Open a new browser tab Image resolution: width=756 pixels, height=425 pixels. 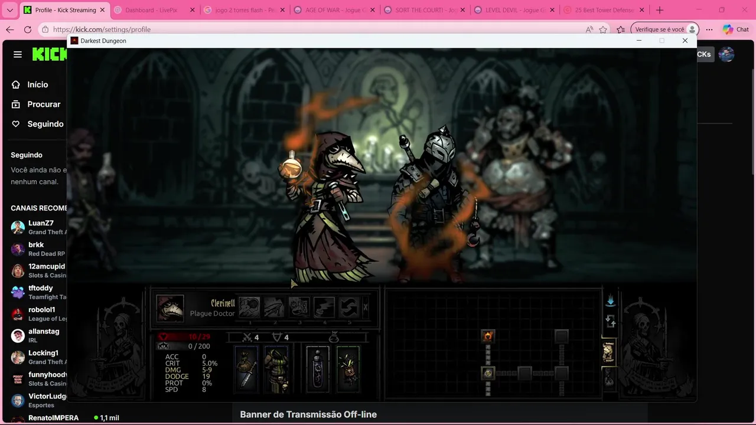pyautogui.click(x=660, y=10)
